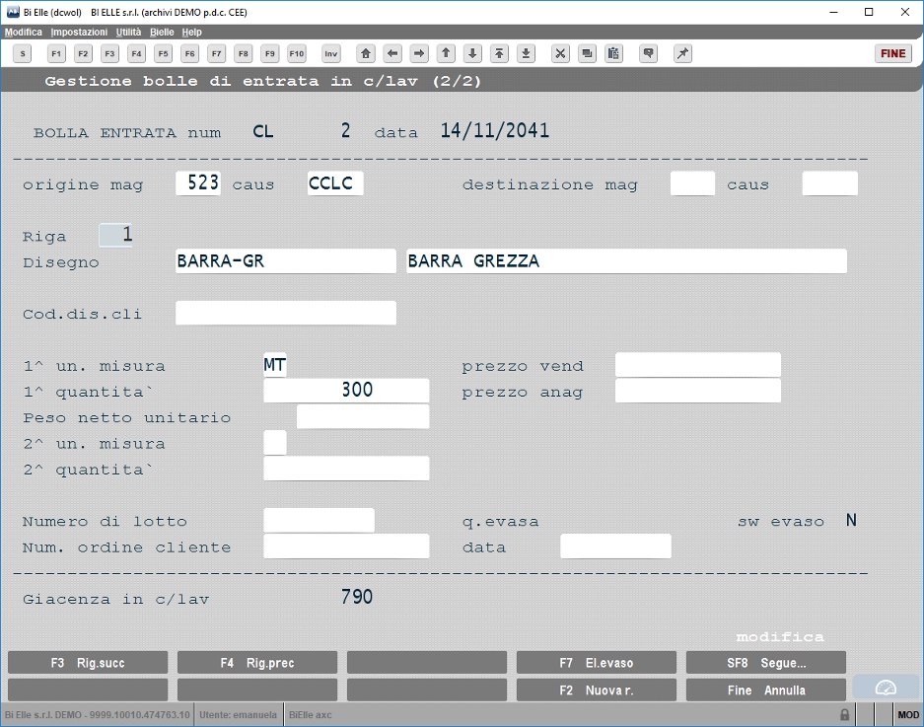This screenshot has width=924, height=727.
Task: Click the gauge icon at bottom right
Action: point(886,688)
